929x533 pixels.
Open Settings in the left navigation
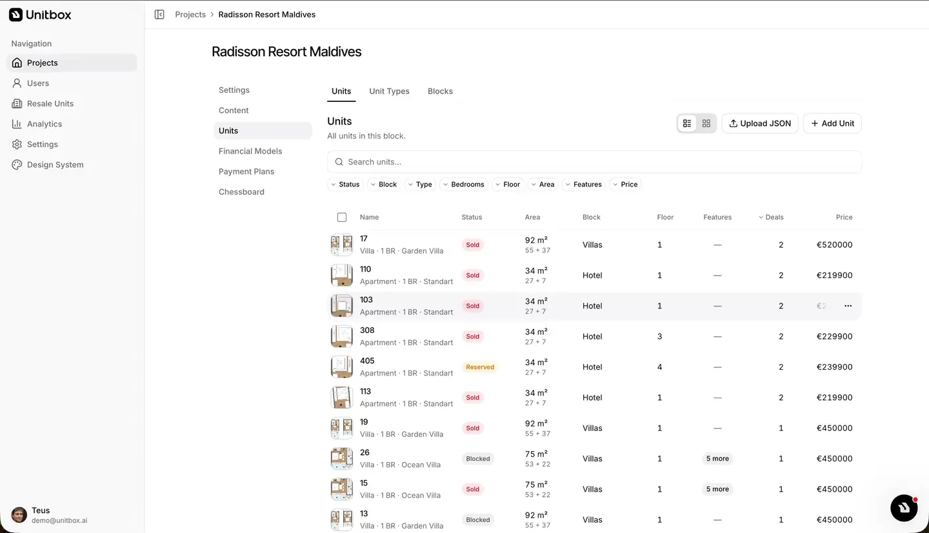coord(72,145)
